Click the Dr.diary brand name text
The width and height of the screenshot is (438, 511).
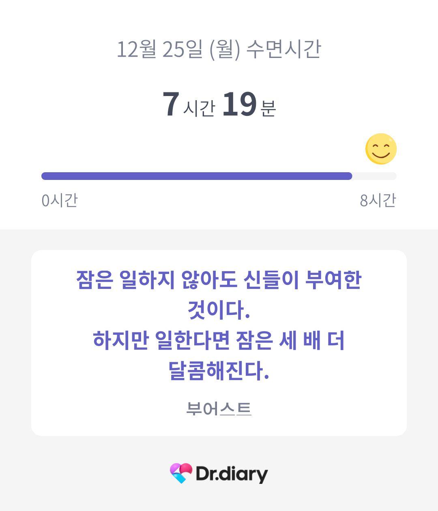(232, 474)
